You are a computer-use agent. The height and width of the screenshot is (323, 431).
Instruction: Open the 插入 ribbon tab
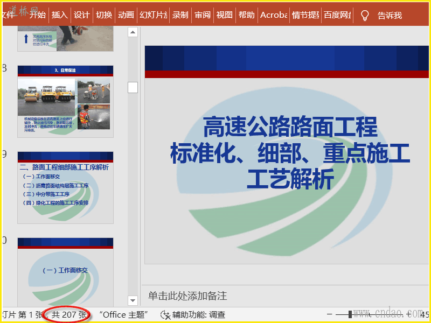coord(60,15)
